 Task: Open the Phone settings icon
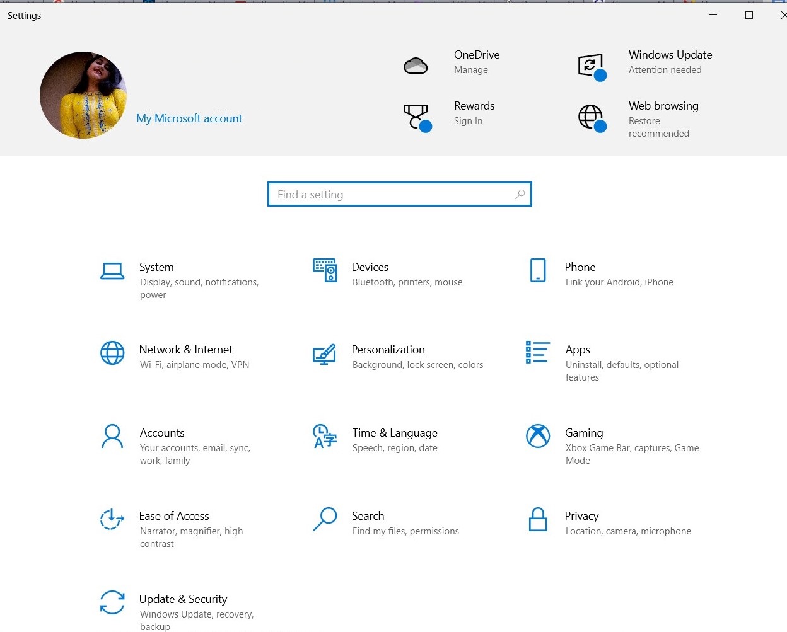[x=538, y=270]
